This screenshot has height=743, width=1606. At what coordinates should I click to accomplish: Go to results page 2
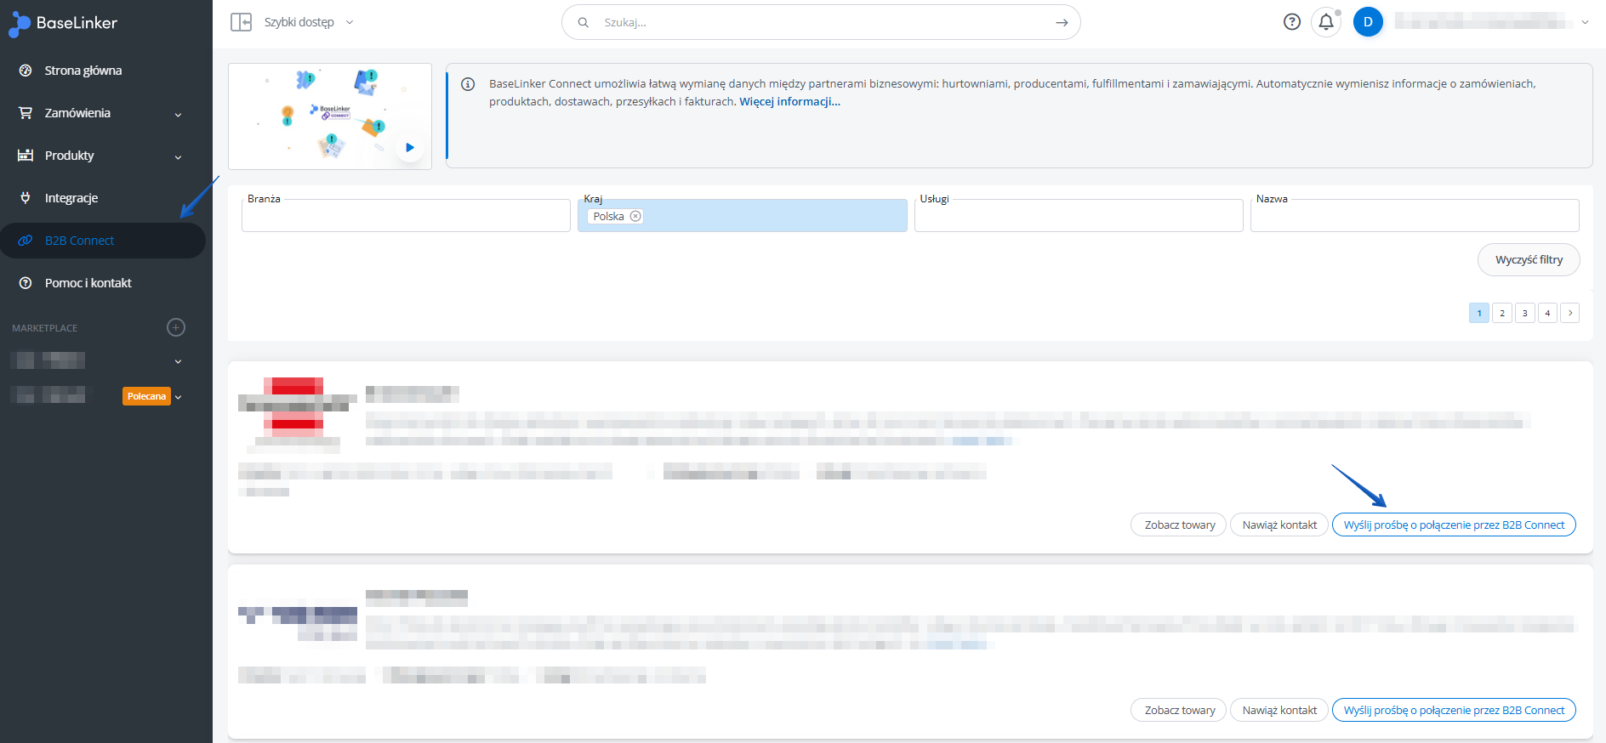(x=1502, y=313)
